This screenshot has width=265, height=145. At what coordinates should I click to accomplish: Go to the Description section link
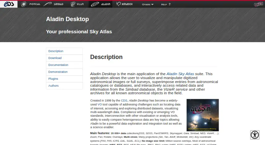click(x=64, y=51)
